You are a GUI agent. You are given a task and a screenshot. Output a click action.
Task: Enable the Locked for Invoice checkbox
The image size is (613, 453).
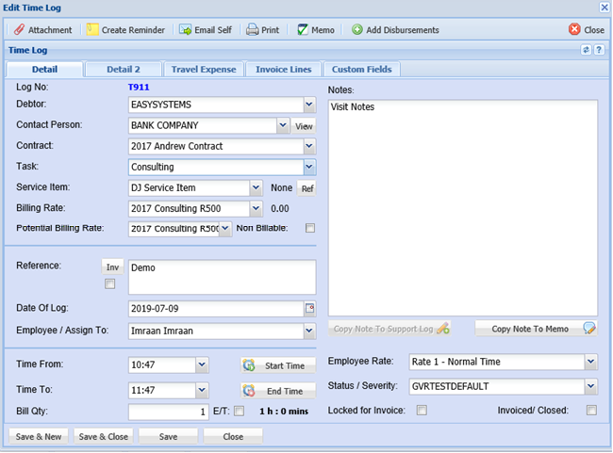(x=422, y=411)
